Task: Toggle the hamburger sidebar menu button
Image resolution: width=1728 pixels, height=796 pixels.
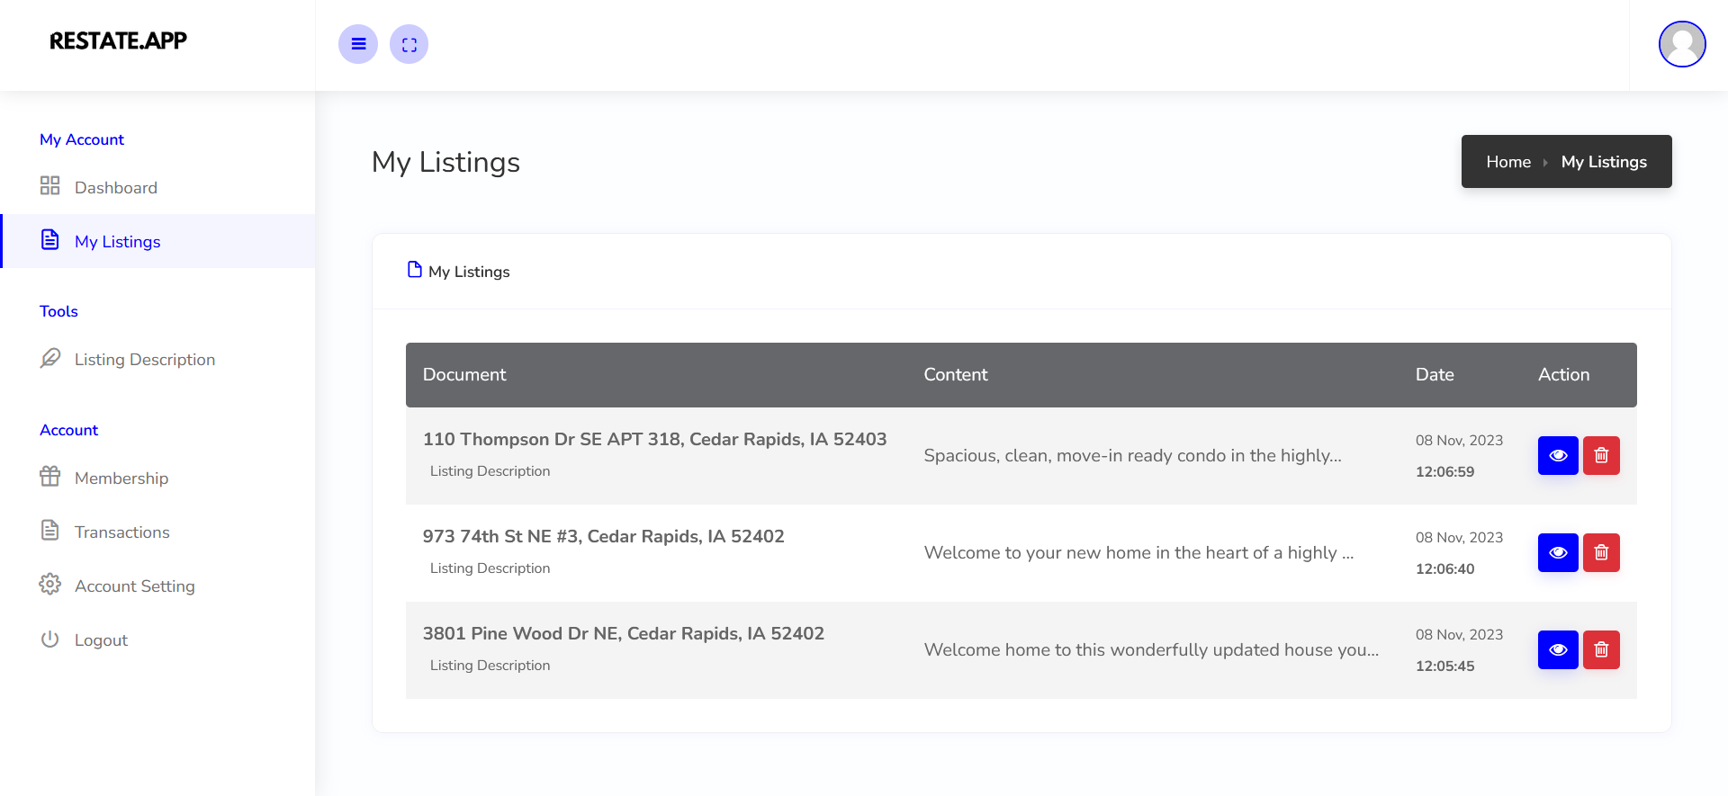Action: coord(358,44)
